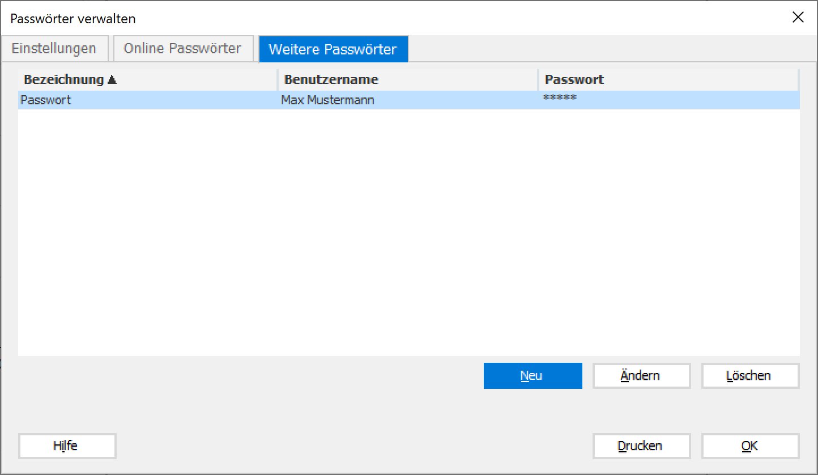Image resolution: width=818 pixels, height=475 pixels.
Task: Click the sort arrow beside Bezeichnung
Action: tap(112, 80)
